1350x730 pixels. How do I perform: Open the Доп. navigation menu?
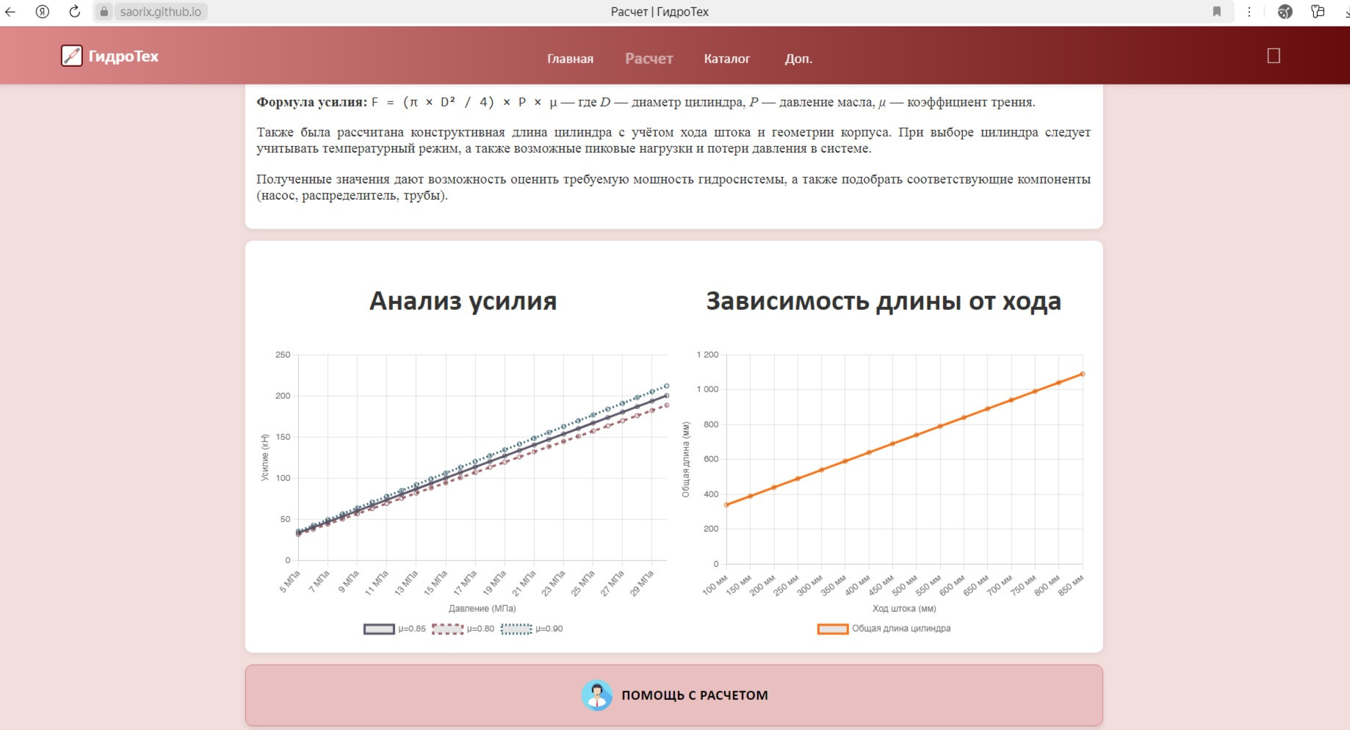798,59
